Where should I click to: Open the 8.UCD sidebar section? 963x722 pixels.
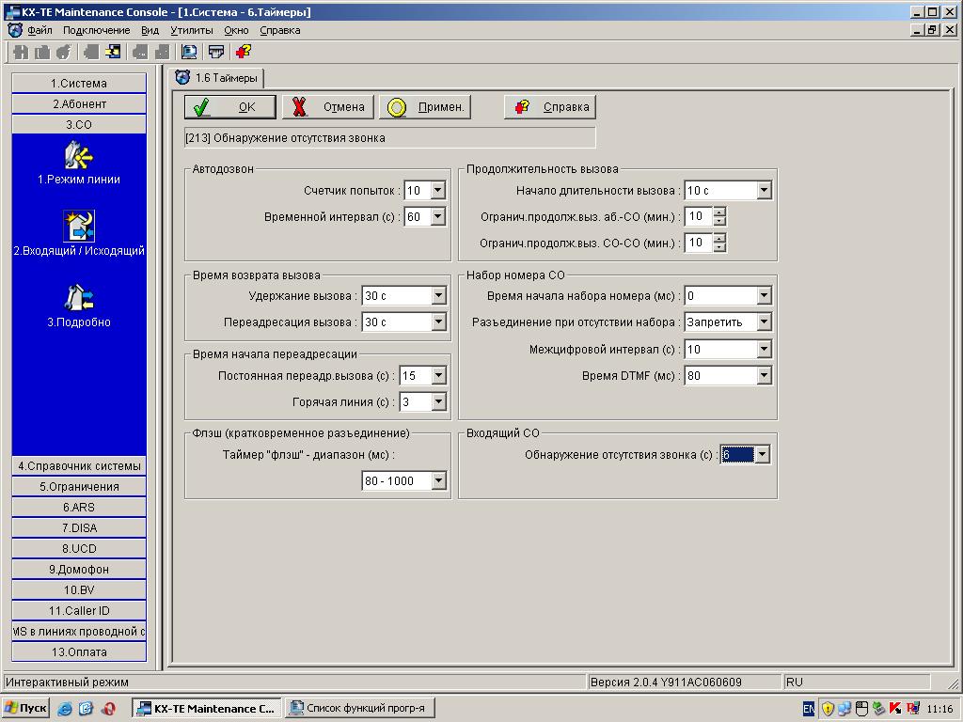pos(79,549)
